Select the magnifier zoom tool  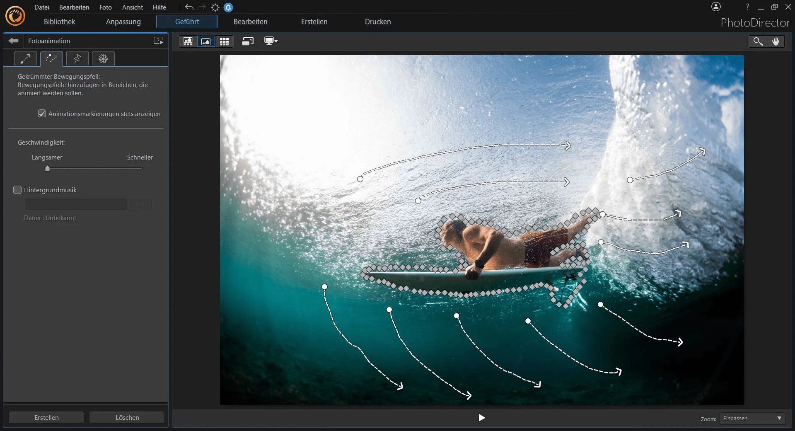click(x=758, y=41)
